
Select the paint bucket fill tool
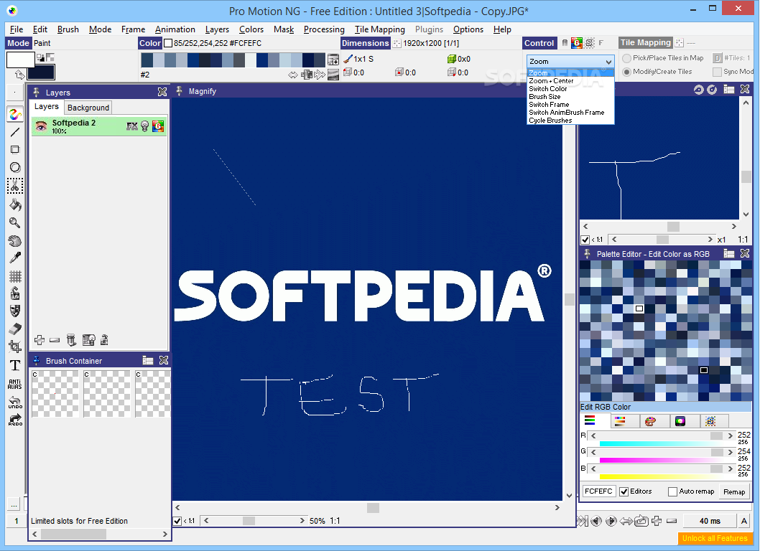[15, 204]
